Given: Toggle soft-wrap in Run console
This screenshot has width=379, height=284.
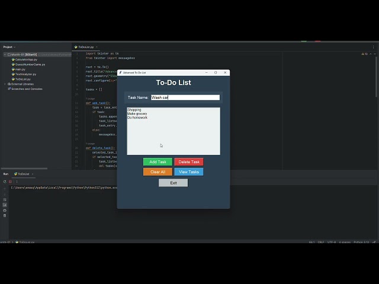Looking at the screenshot, I should click(5, 200).
